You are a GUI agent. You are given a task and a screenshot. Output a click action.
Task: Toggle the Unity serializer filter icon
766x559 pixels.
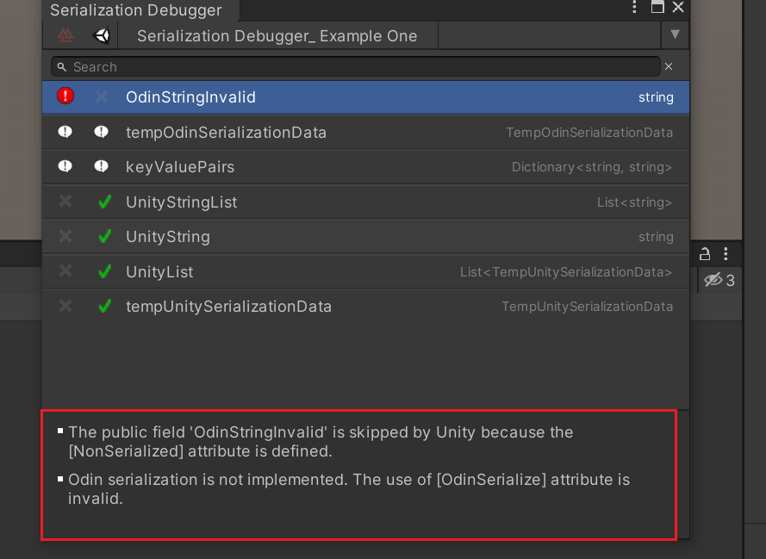point(102,35)
